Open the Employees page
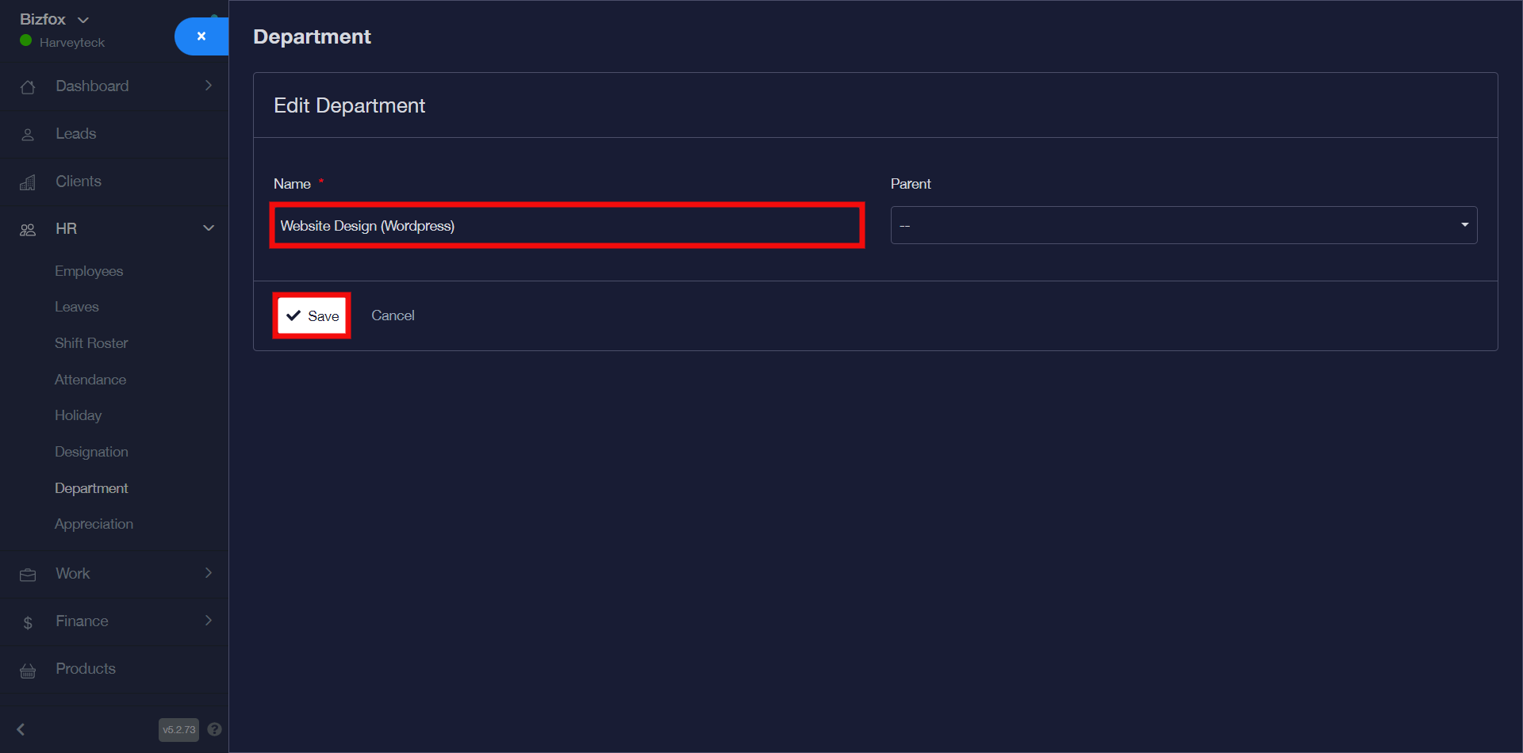This screenshot has width=1523, height=753. [x=89, y=271]
